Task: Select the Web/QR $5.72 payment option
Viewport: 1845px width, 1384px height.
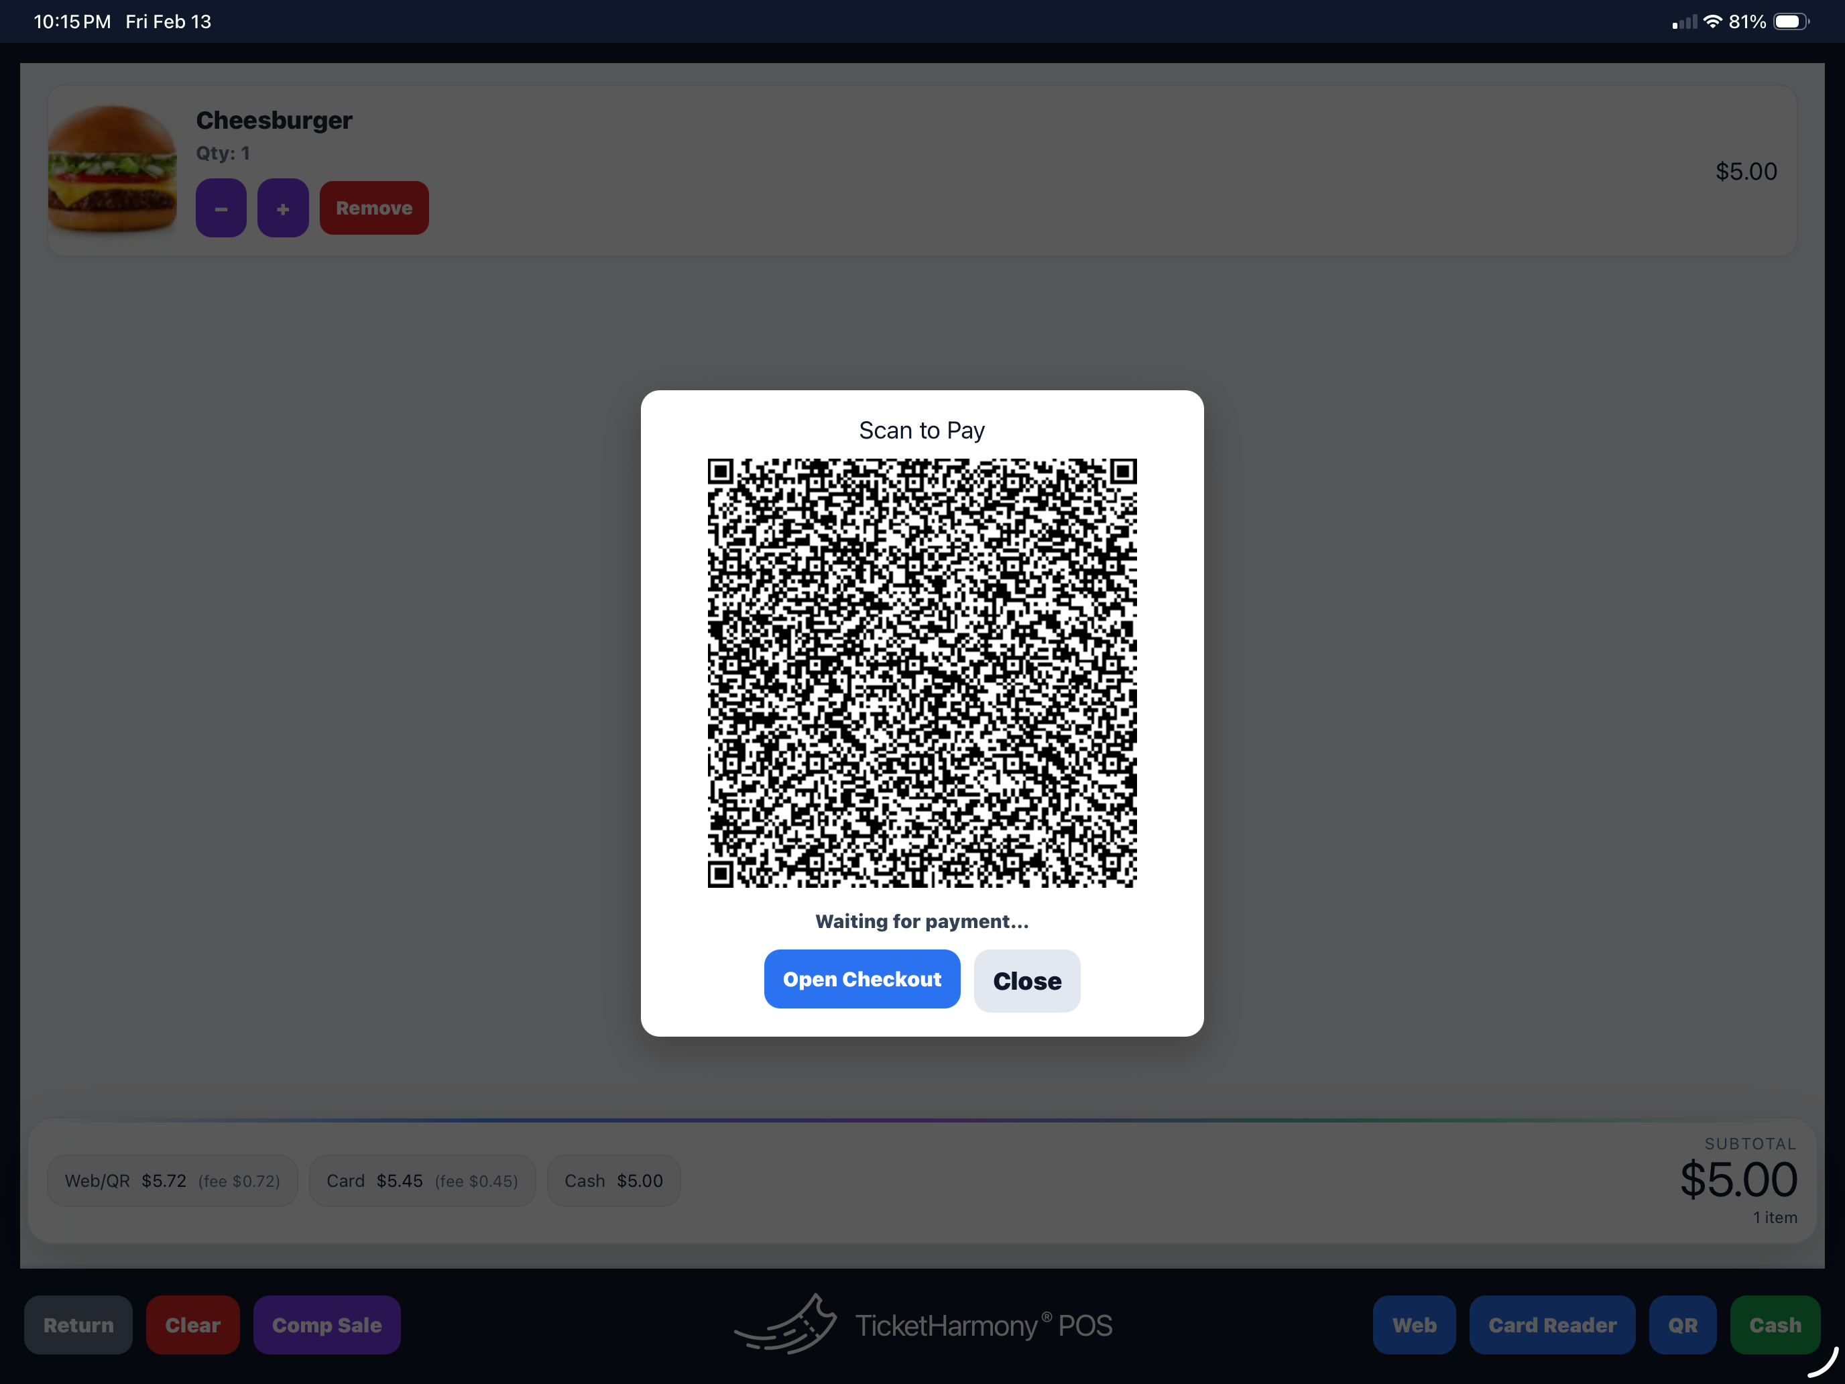Action: 172,1180
